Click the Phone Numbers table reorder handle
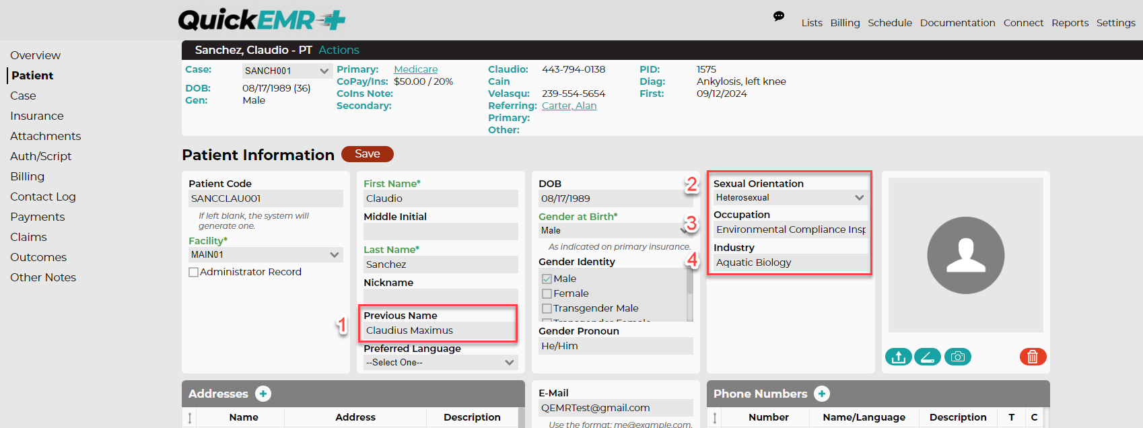The image size is (1143, 428). [715, 418]
